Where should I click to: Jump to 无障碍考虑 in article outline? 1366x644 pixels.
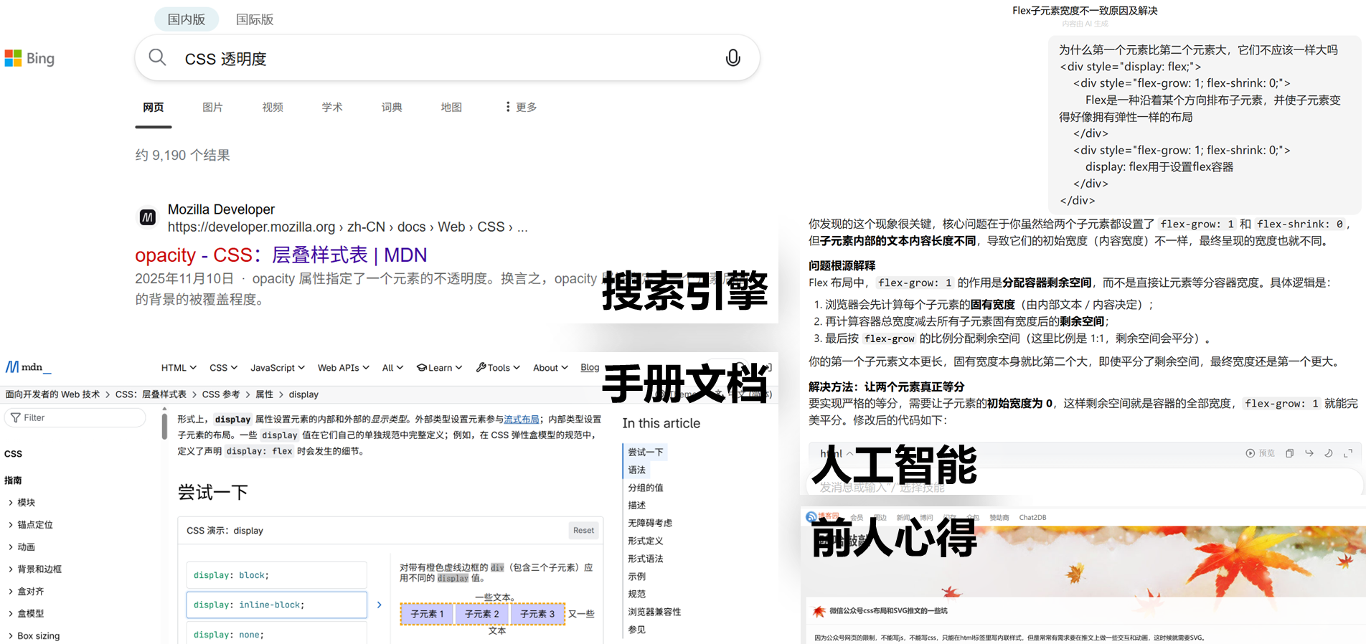pos(650,523)
